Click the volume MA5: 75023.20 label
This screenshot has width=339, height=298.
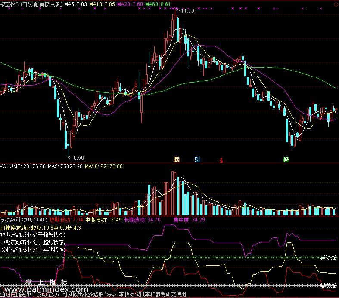tap(65, 166)
